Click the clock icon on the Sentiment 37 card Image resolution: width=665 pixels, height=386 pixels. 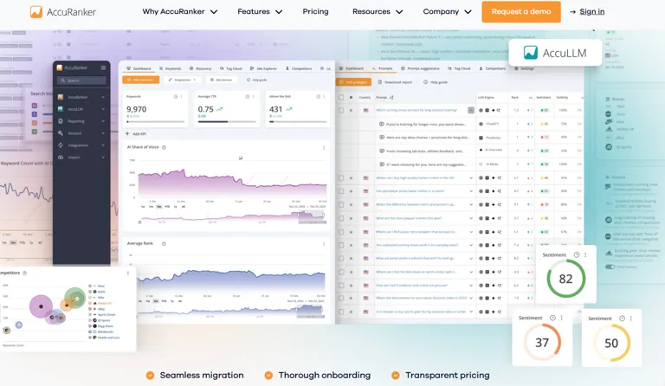[x=552, y=318]
